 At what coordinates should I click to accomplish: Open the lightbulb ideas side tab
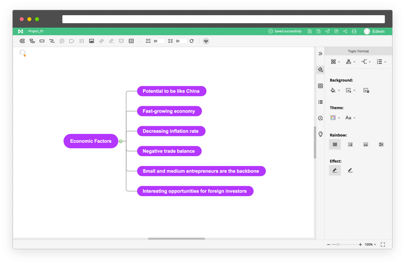coord(321,134)
